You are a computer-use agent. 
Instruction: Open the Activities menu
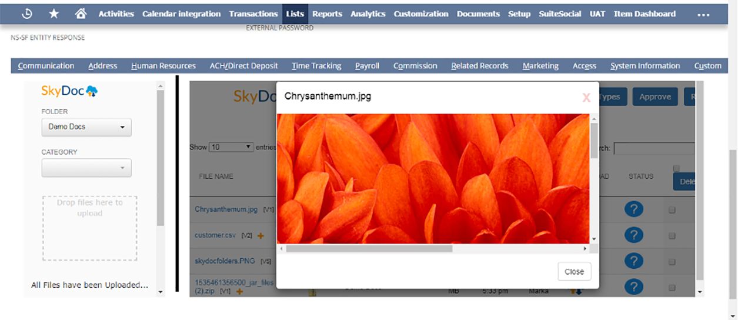click(x=116, y=14)
